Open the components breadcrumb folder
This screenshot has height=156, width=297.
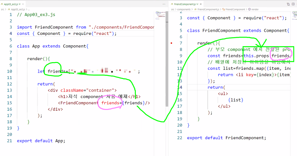pos(184,9)
